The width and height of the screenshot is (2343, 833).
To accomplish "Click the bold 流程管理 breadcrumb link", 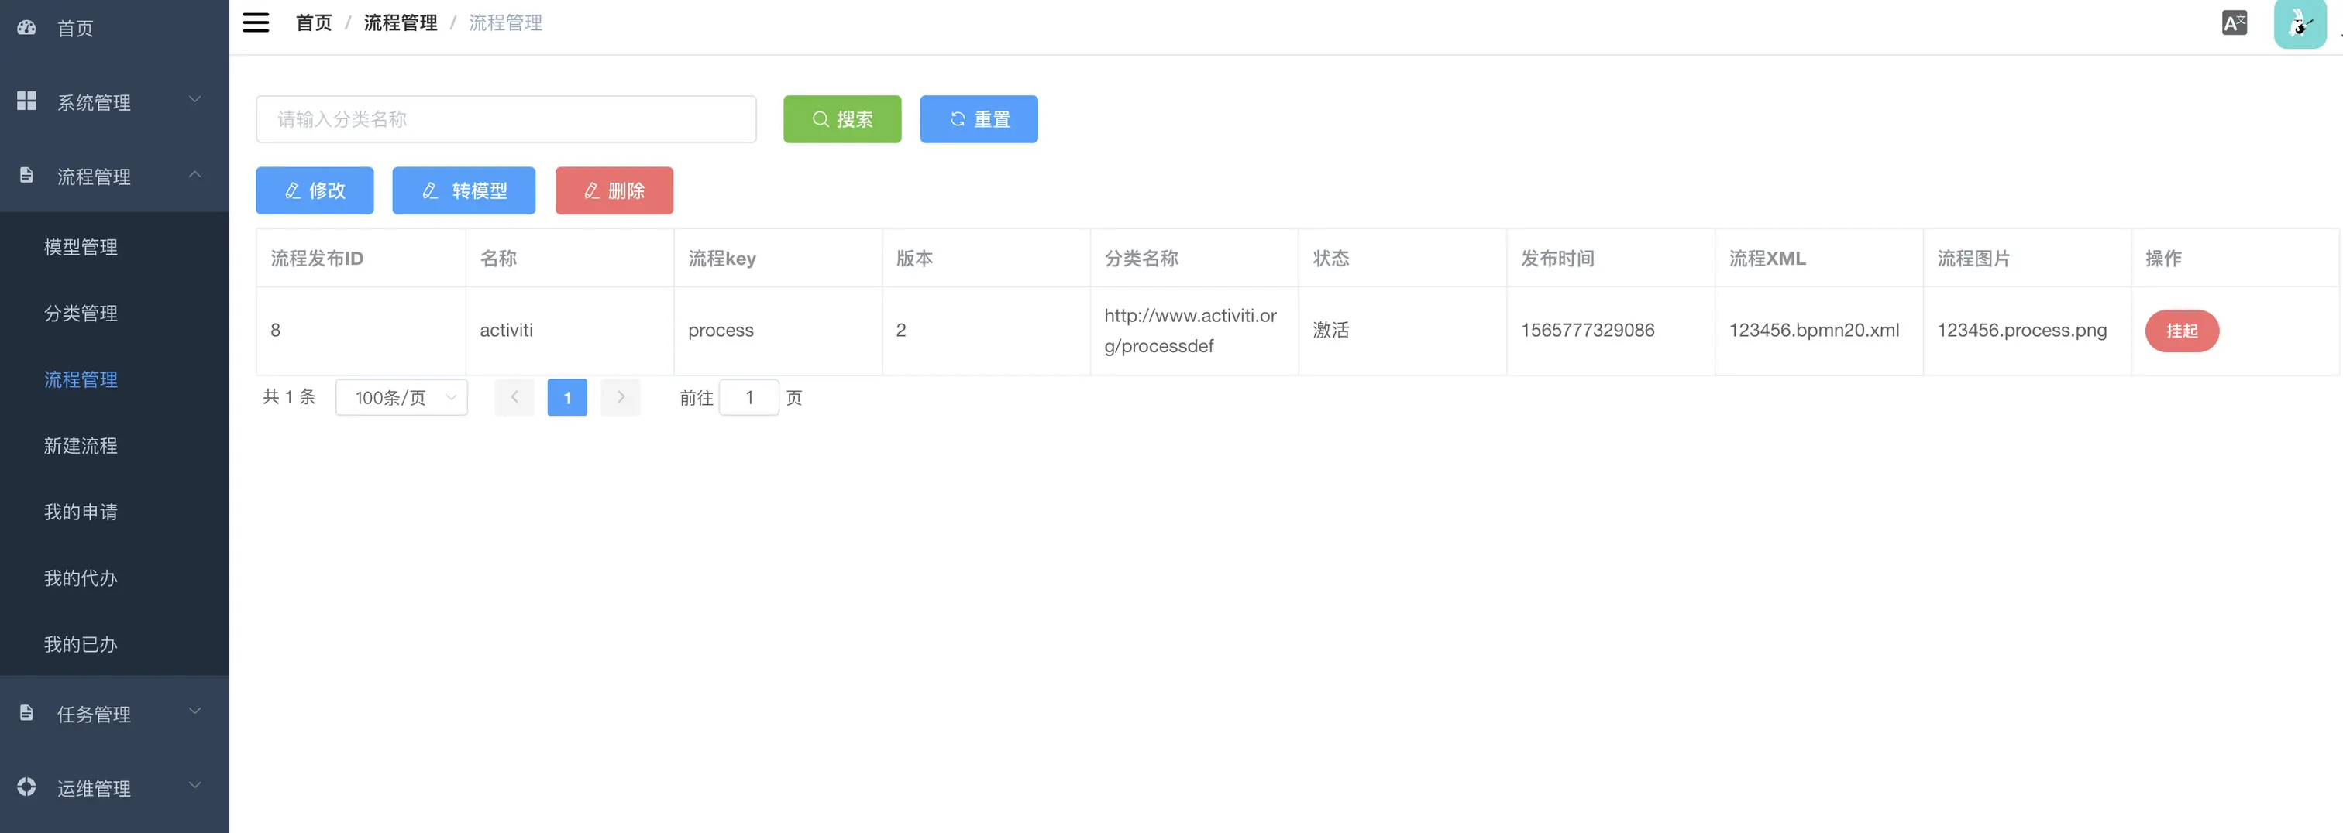I will (x=401, y=22).
